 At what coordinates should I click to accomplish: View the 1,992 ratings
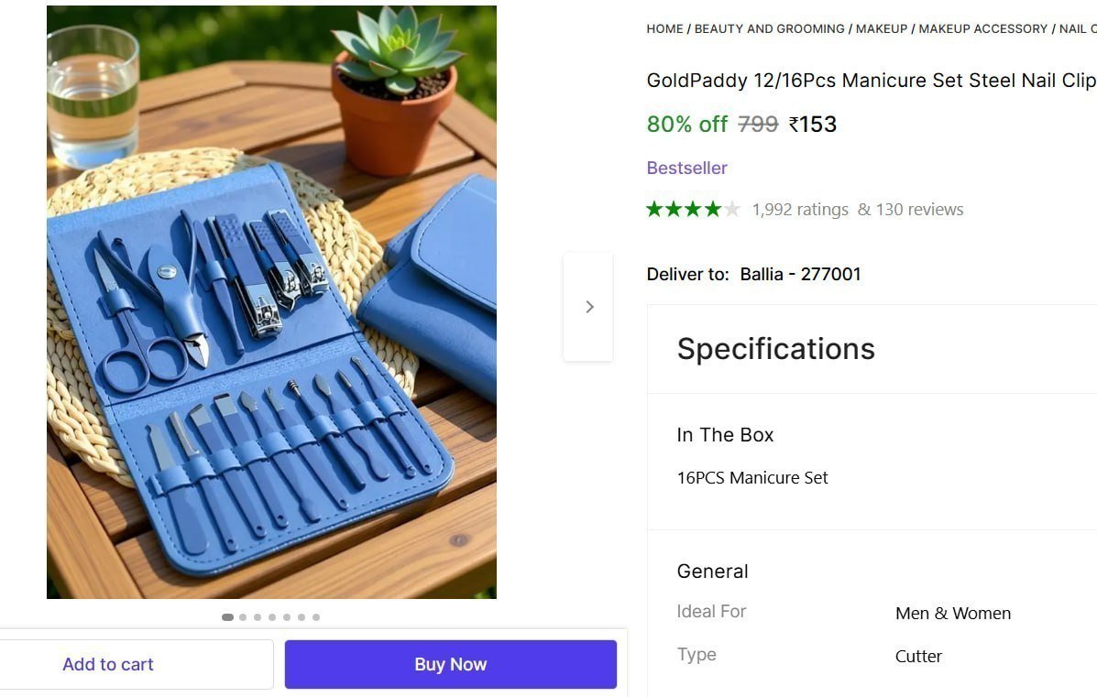tap(800, 209)
